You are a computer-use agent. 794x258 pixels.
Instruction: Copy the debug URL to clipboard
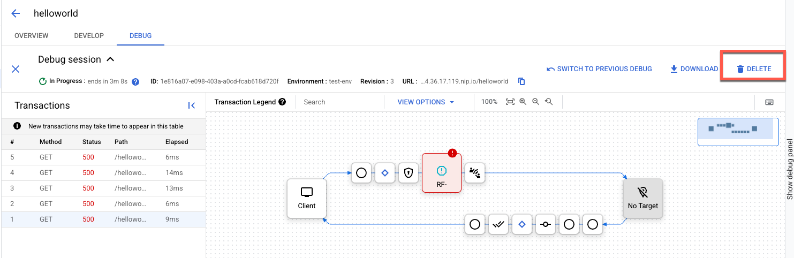[x=521, y=81]
